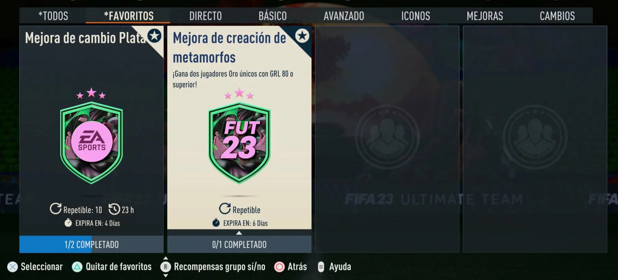618x280 pixels.
Task: Click the triangle icon for Quitar de favoritos
Action: [77, 267]
